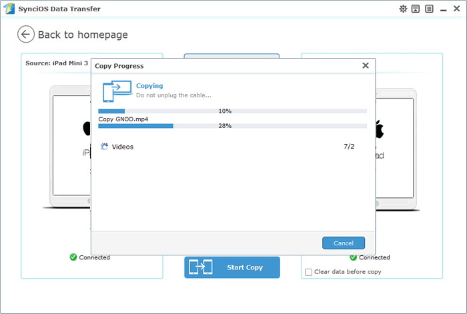Cancel the copy operation
Screen dimensions: 467x314
tap(344, 243)
